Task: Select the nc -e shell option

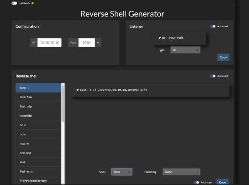Action: click(x=38, y=125)
